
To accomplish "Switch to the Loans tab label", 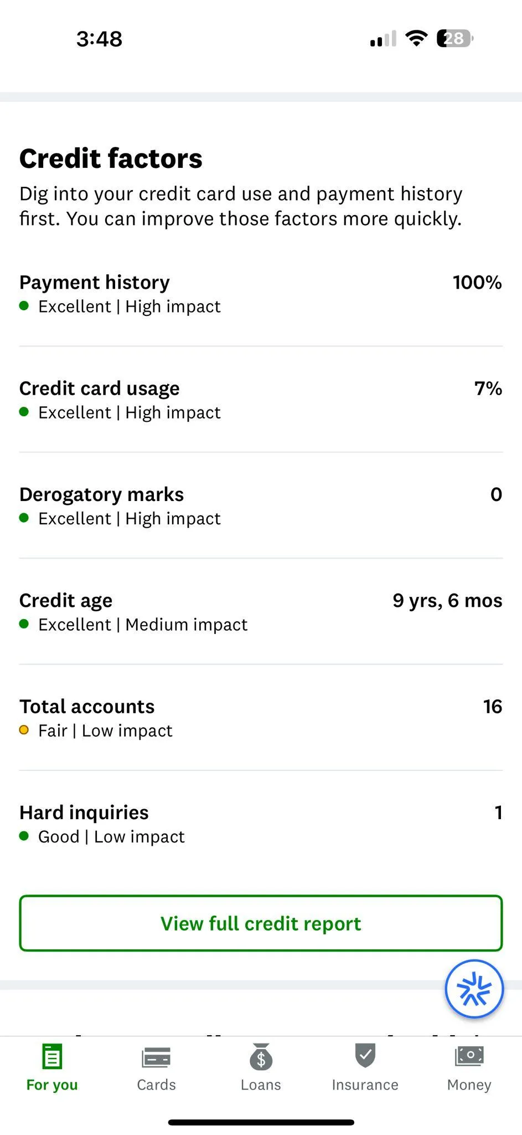I will [x=261, y=1085].
